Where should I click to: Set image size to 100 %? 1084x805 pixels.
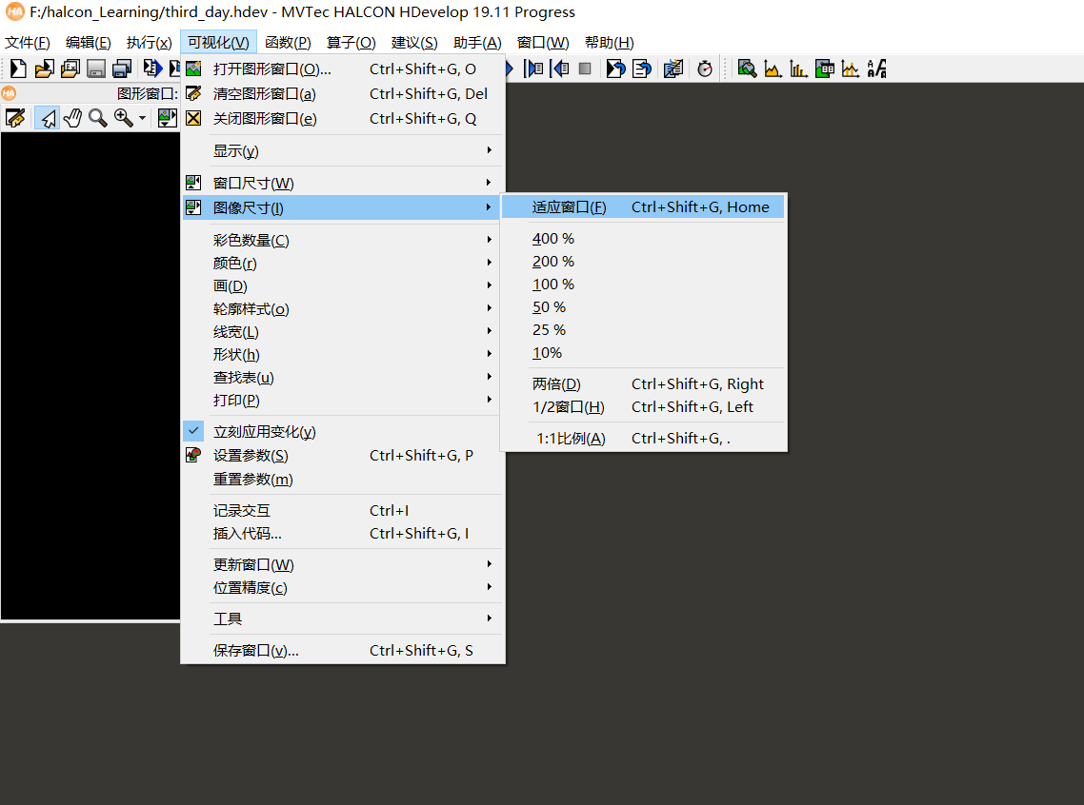[643, 284]
